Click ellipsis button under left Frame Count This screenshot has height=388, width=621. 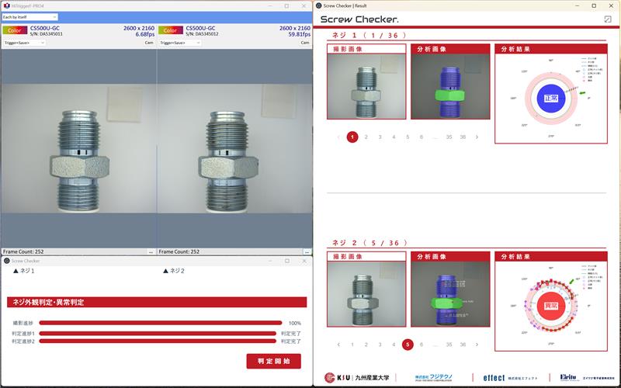click(151, 252)
